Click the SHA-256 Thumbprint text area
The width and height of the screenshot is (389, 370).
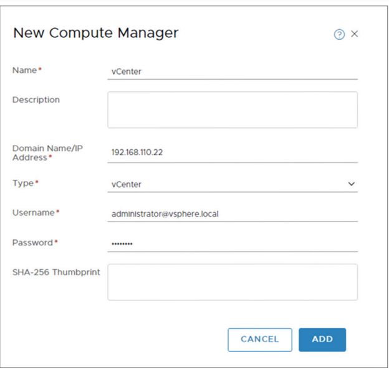[x=233, y=282]
